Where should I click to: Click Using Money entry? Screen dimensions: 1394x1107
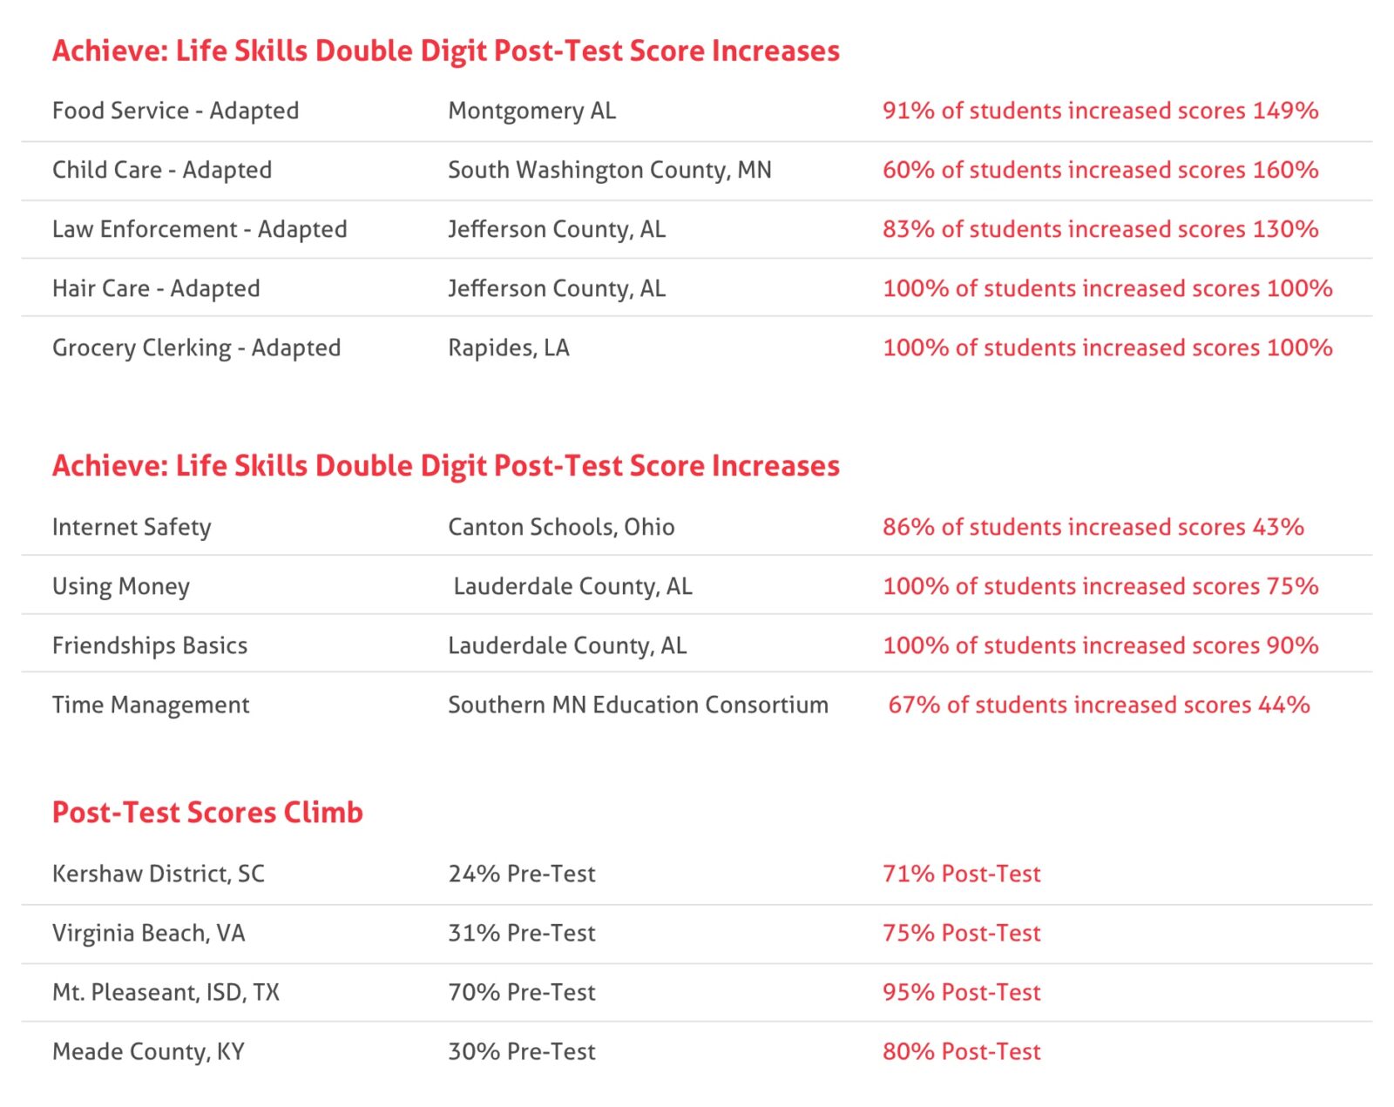(121, 587)
